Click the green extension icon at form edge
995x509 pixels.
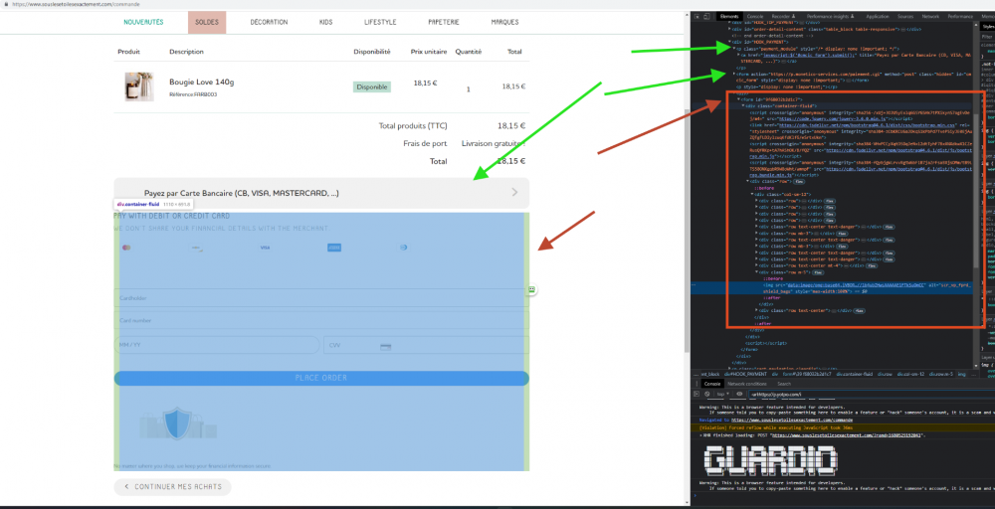click(x=531, y=289)
